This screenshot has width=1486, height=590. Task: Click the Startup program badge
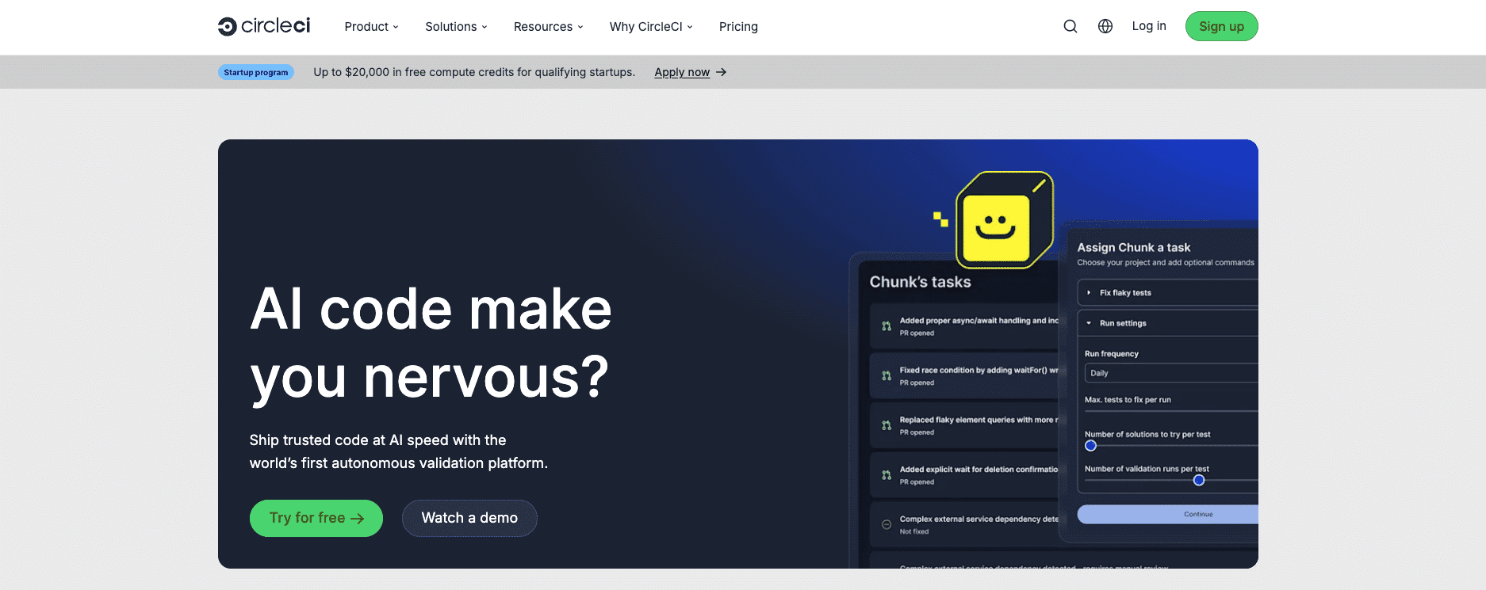click(255, 72)
